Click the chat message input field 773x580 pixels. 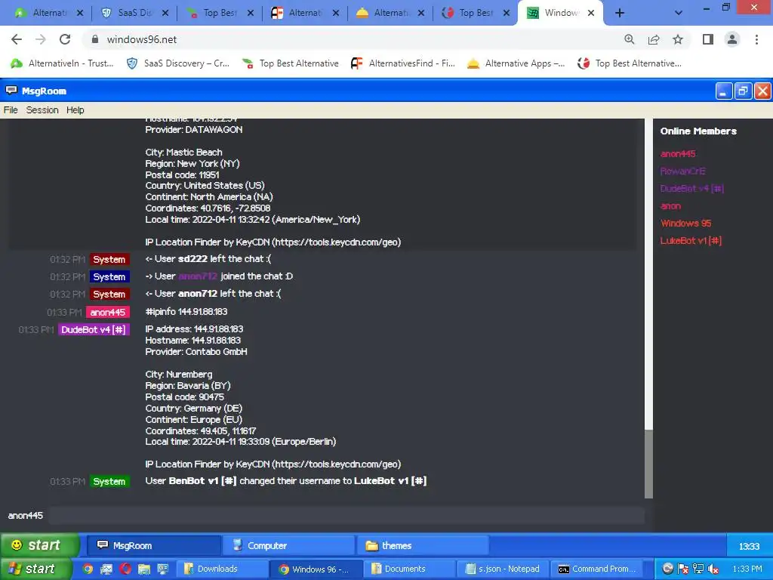[x=346, y=515]
